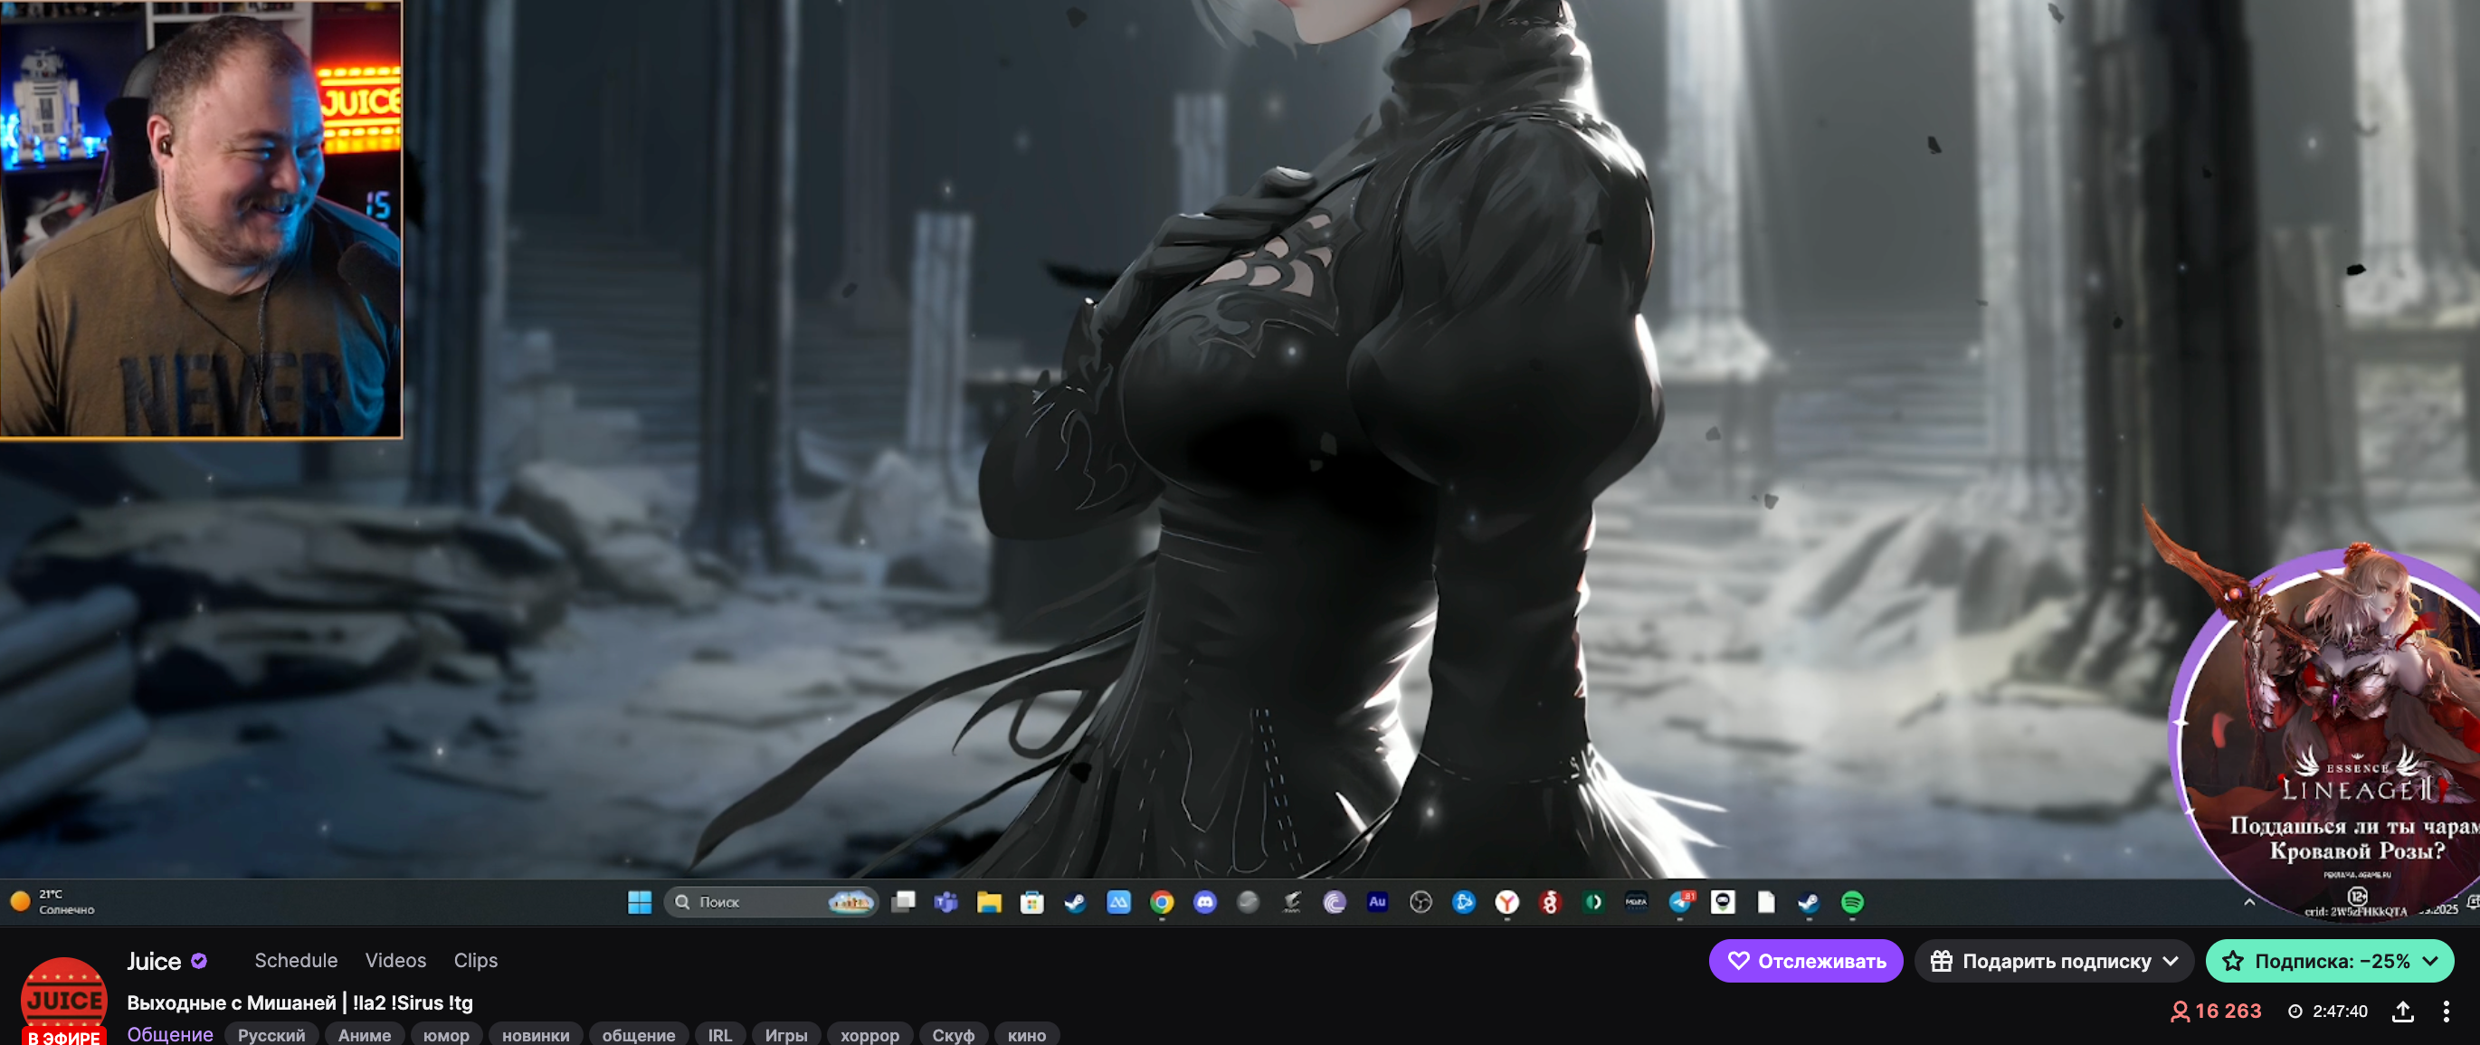Image resolution: width=2480 pixels, height=1045 pixels.
Task: Click the share stream upload icon
Action: [2402, 1012]
